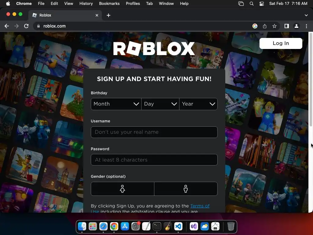Expand tab search chevron in tab strip
313x235 pixels.
(306, 15)
